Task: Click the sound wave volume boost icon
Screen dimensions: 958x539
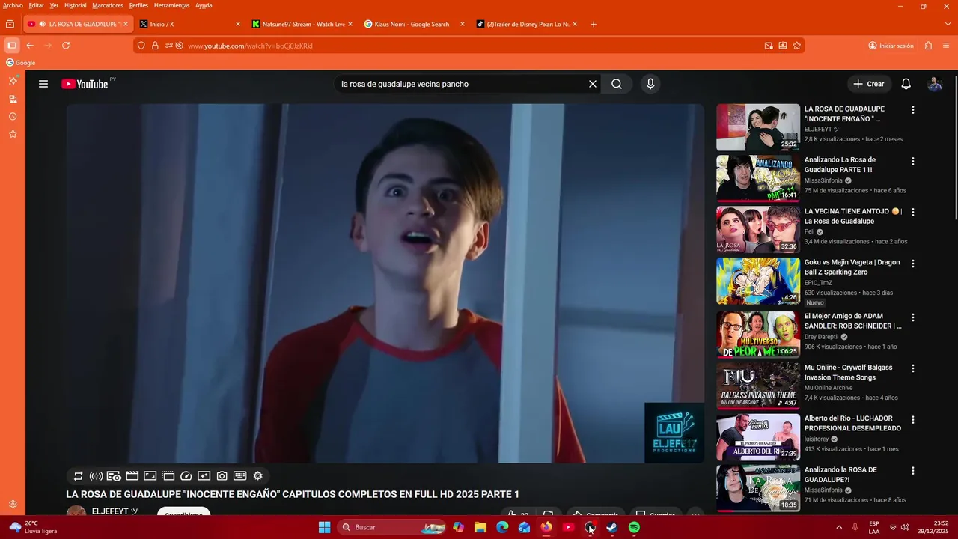Action: point(96,475)
